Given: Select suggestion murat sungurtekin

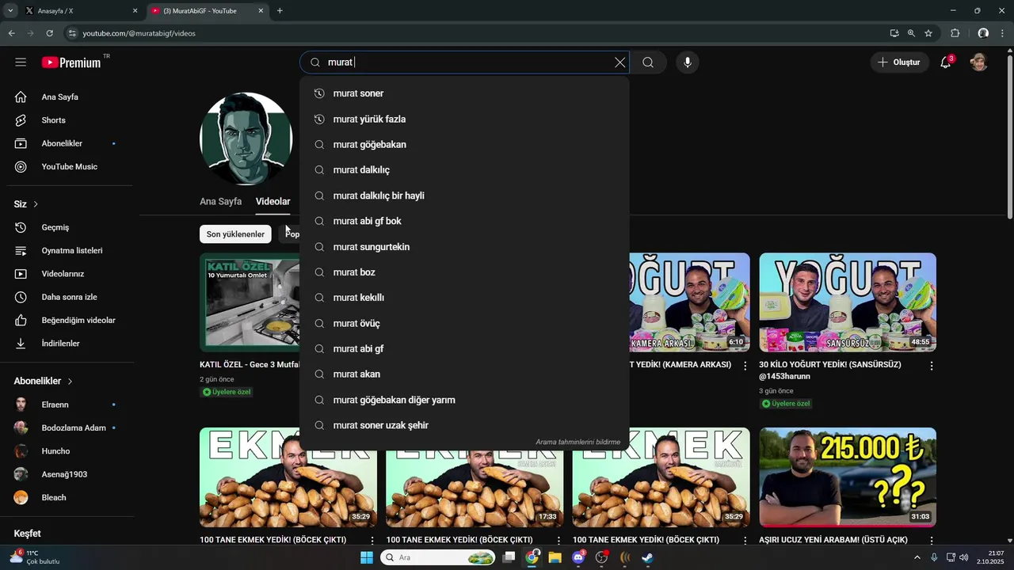Looking at the screenshot, I should (464, 247).
